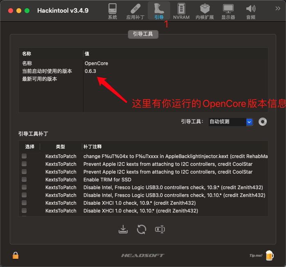Select the Enable TRIM for SSD text
Image resolution: width=286 pixels, height=267 pixels.
click(x=107, y=180)
